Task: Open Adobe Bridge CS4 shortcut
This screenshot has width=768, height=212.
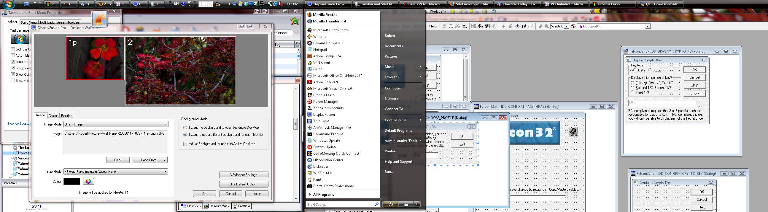Action: (x=327, y=56)
